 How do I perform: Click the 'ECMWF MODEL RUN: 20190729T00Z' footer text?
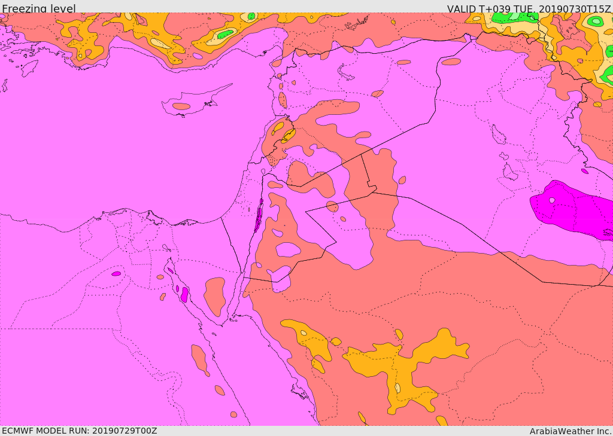[x=80, y=431]
